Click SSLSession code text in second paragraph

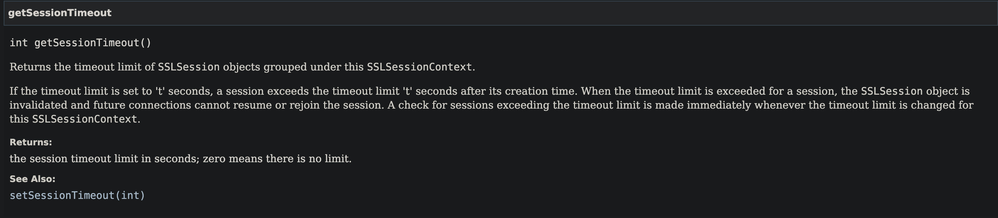coord(891,91)
